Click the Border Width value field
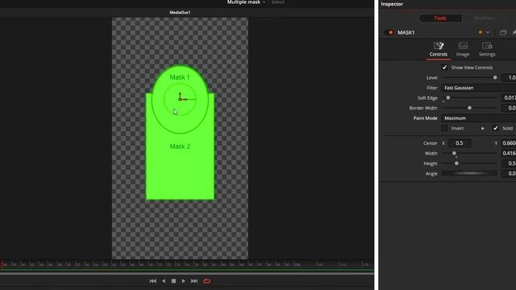The width and height of the screenshot is (516, 290). click(509, 108)
